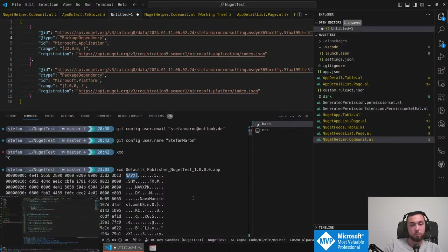Viewport: 448px width, 252px height.
Task: Open the Search view in the activity bar
Action: click(441, 29)
